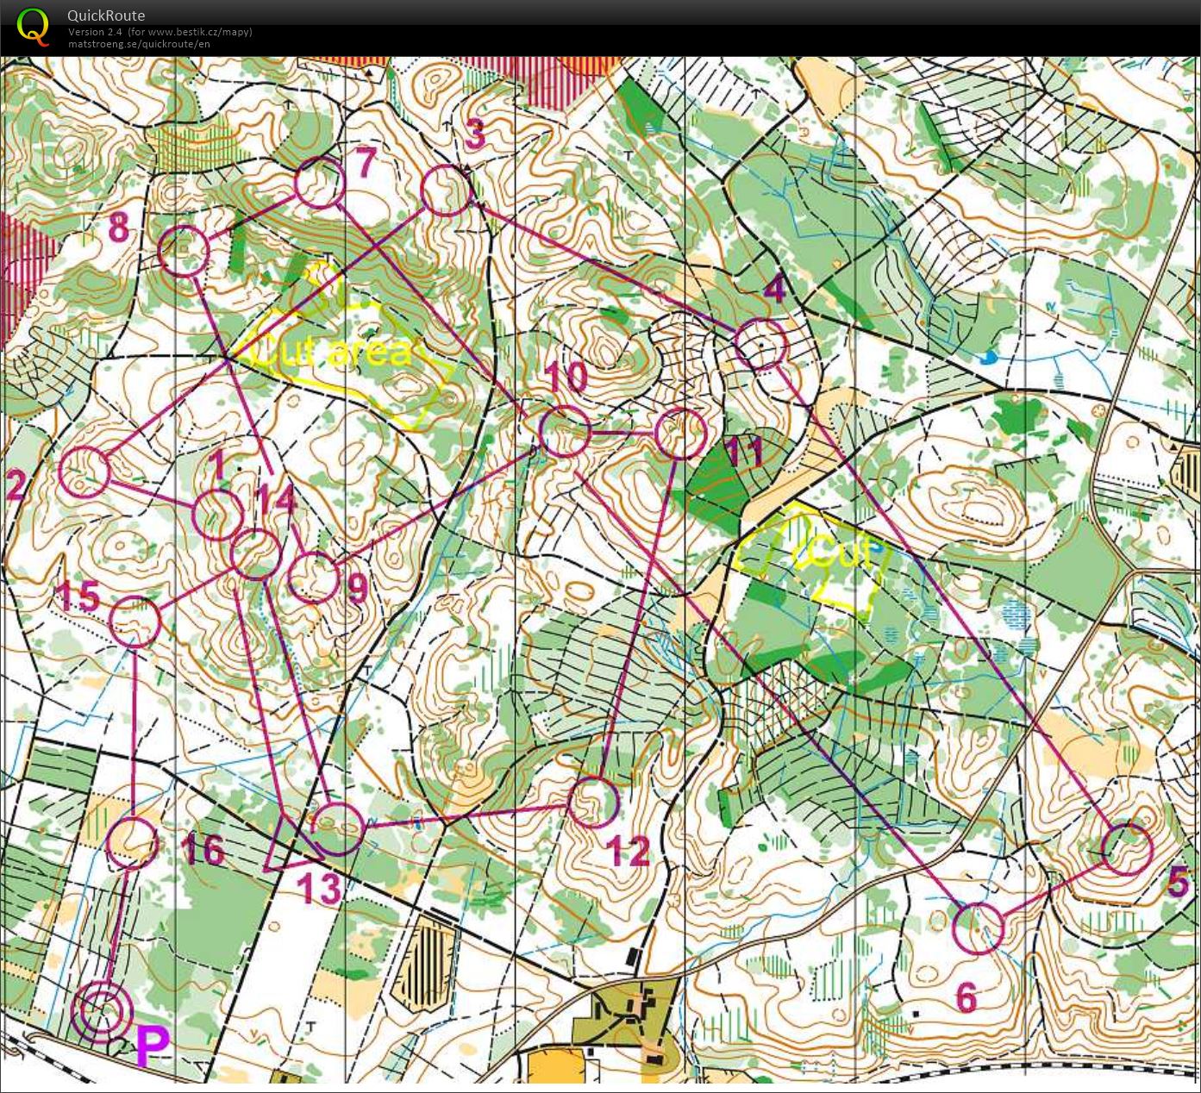
Task: Open the matstroeng.se/quickroute/en link
Action: pos(139,44)
